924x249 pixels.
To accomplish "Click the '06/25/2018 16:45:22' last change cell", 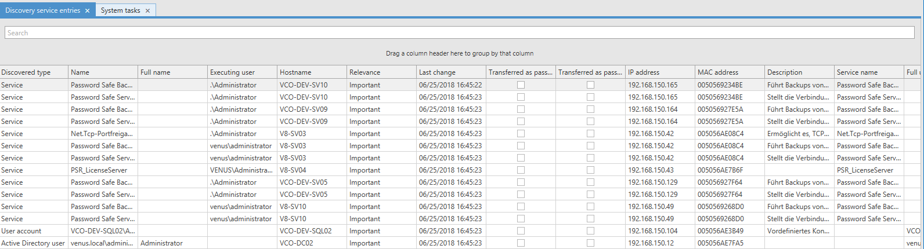I will [x=450, y=85].
